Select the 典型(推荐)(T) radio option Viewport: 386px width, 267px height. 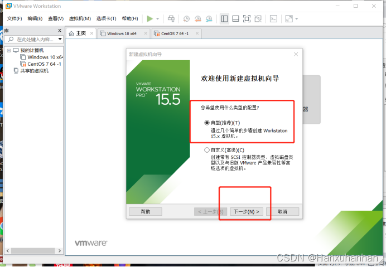point(207,123)
